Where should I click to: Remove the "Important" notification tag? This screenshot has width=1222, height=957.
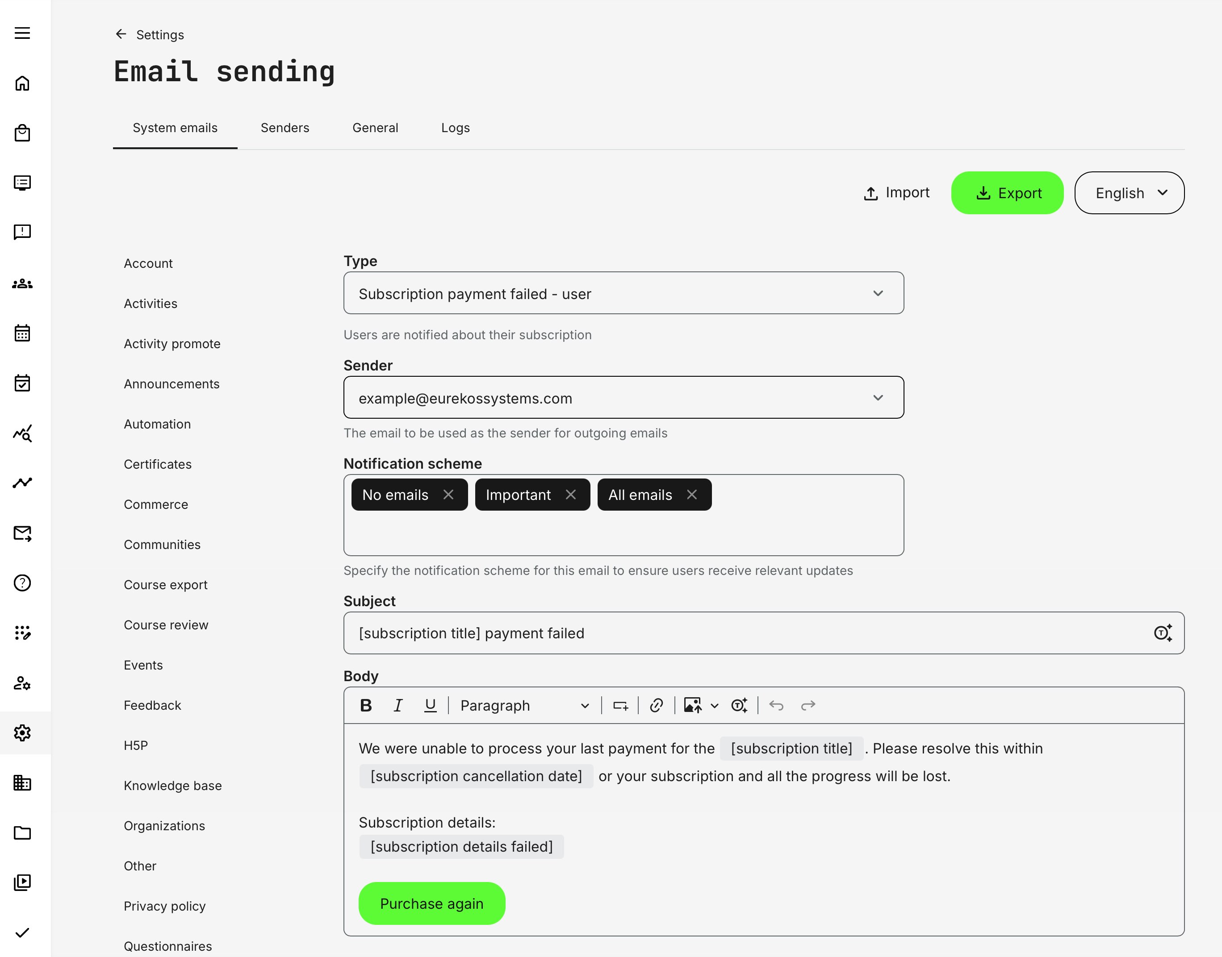(571, 495)
